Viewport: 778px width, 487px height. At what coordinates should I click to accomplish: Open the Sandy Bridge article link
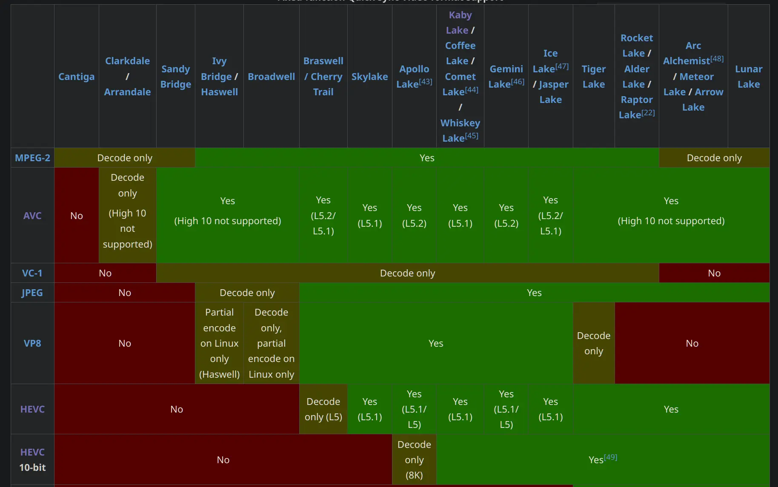point(175,77)
